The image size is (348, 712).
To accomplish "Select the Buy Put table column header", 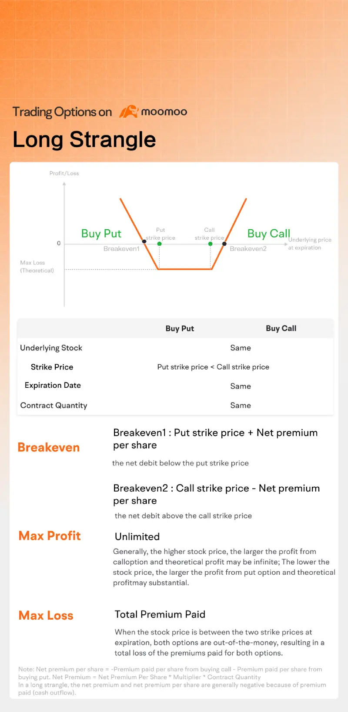I will tap(180, 329).
